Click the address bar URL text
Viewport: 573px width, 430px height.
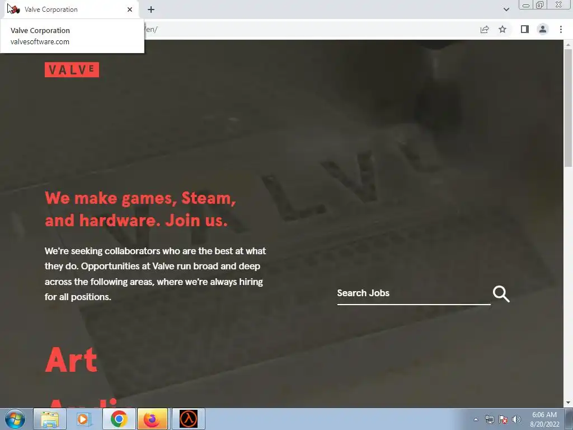(151, 29)
